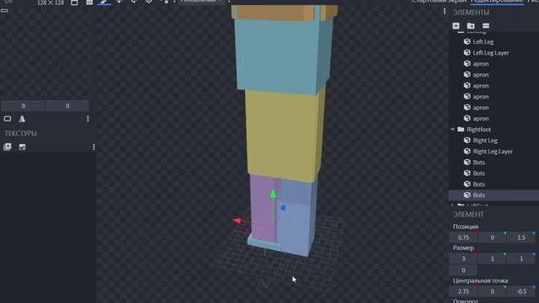539x303 pixels.
Task: Click pivot point X field showing 2.75
Action: [x=463, y=291]
